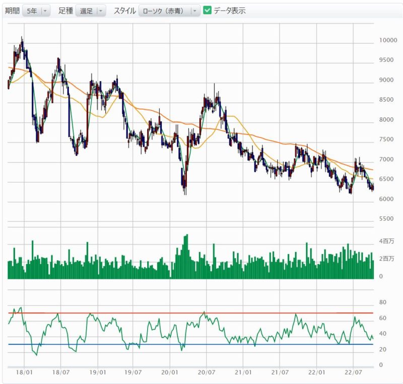This screenshot has height=384, width=403.
Task: Click the 21/01 date axis label
Action: pos(243,372)
